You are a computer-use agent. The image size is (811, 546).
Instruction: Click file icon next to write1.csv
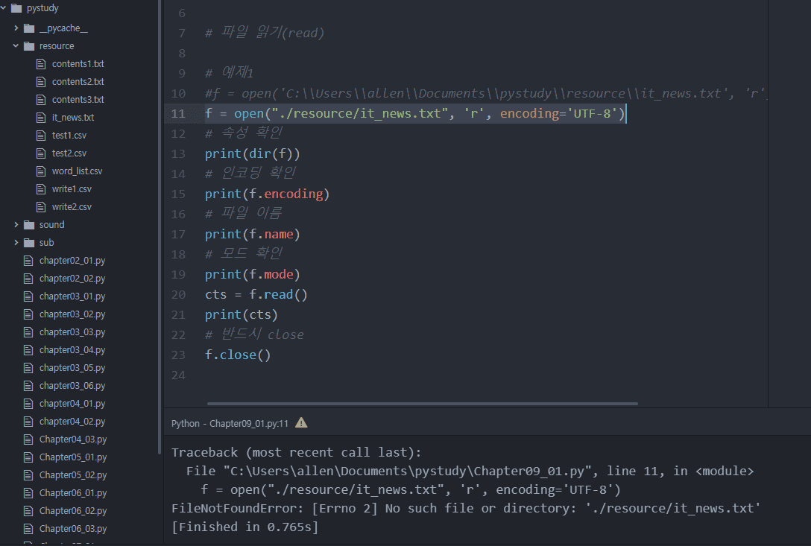click(x=42, y=188)
